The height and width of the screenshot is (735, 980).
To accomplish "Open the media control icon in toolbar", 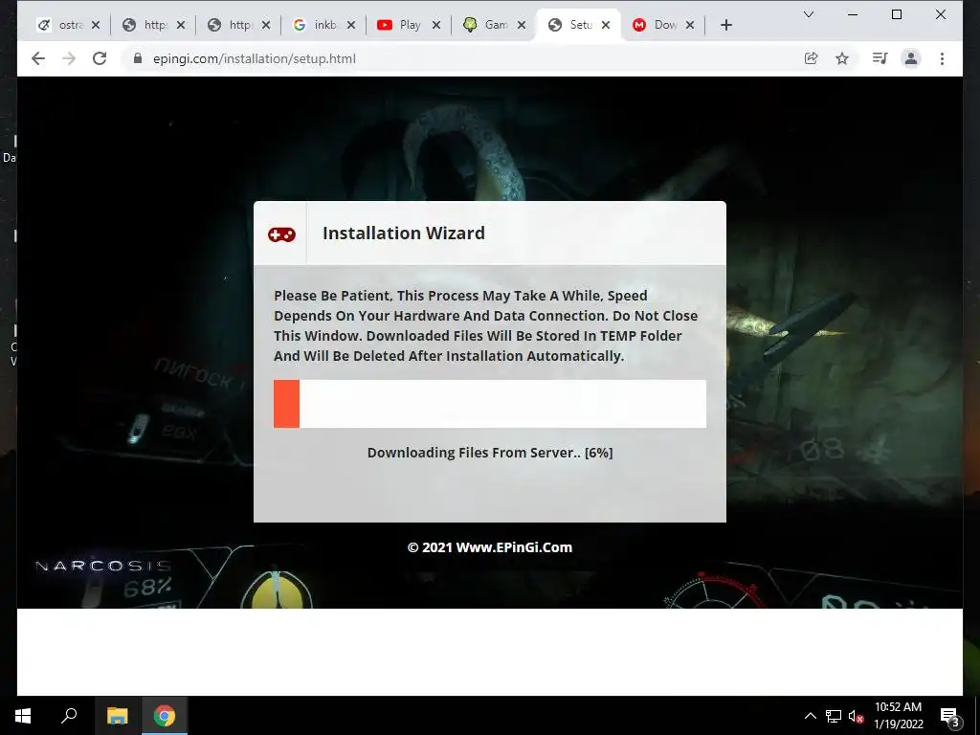I will [880, 58].
